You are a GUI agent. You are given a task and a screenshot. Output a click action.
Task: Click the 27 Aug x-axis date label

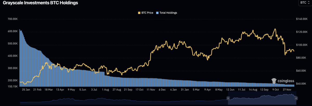(117, 90)
